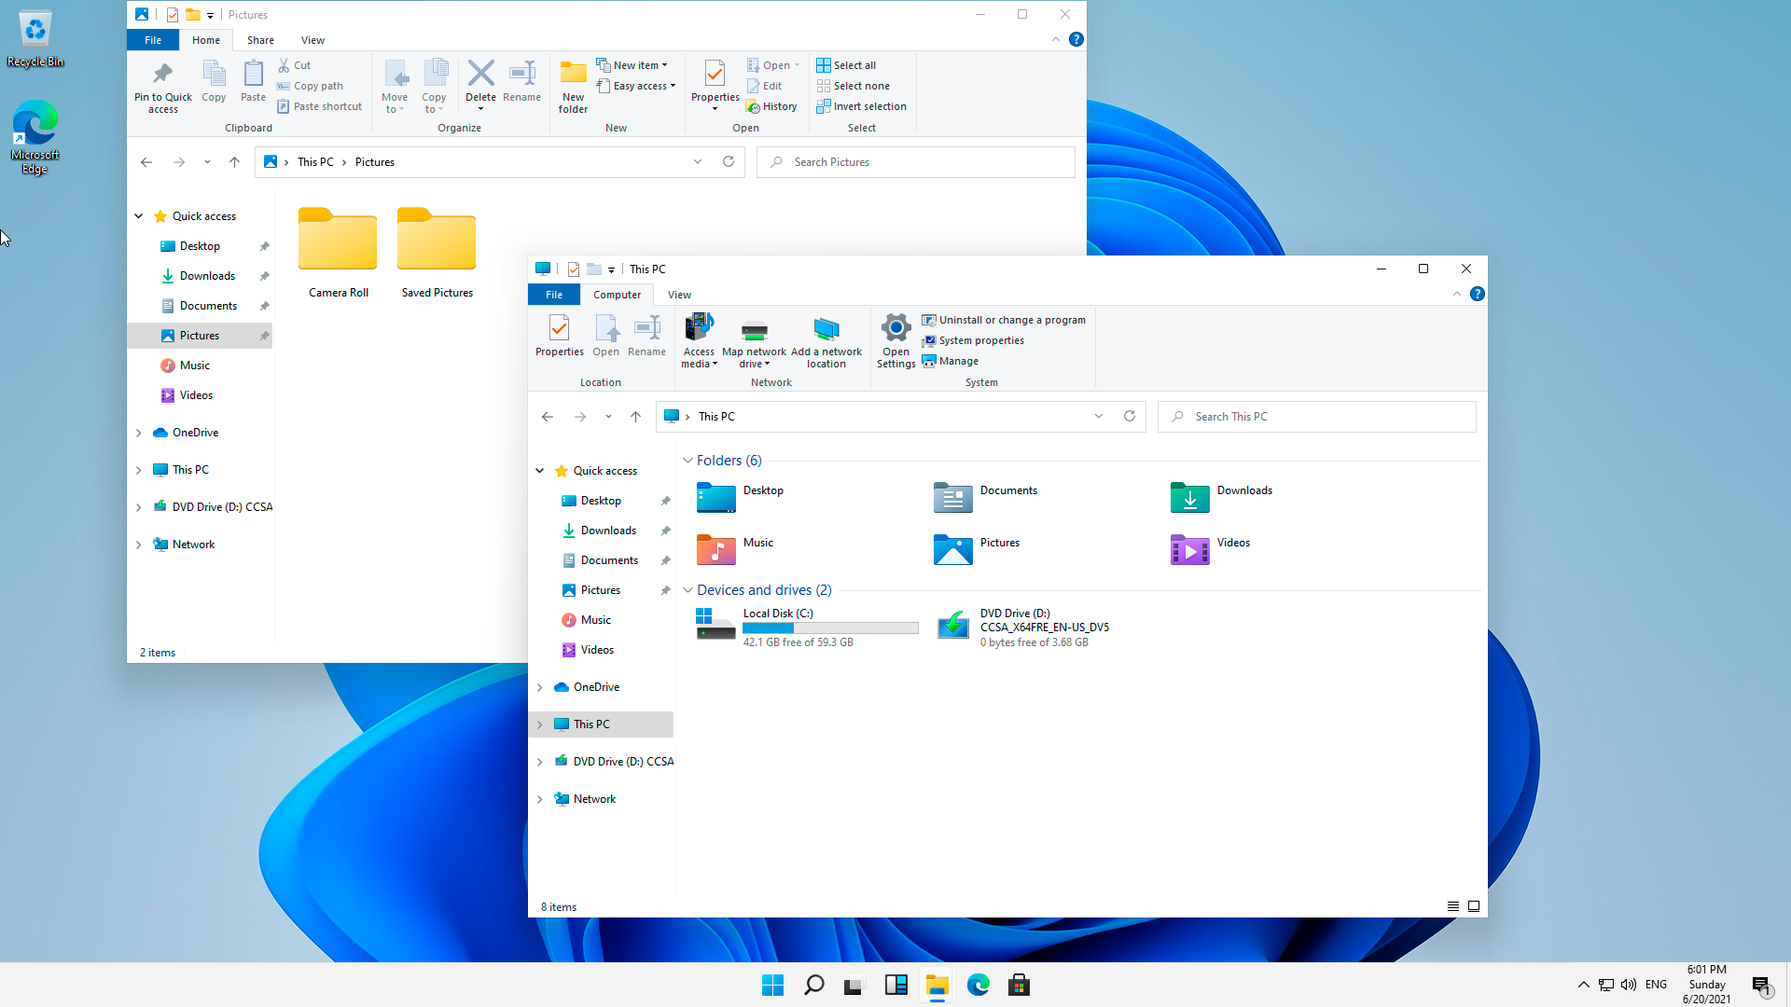Click the Local Disk C storage bar
Viewport: 1791px width, 1007px height.
pos(829,628)
